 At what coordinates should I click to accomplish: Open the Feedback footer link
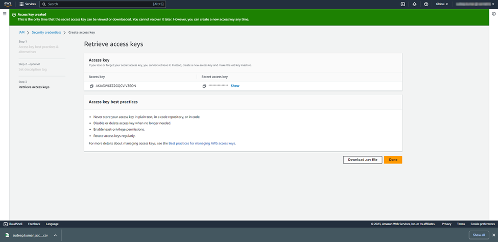(x=34, y=224)
